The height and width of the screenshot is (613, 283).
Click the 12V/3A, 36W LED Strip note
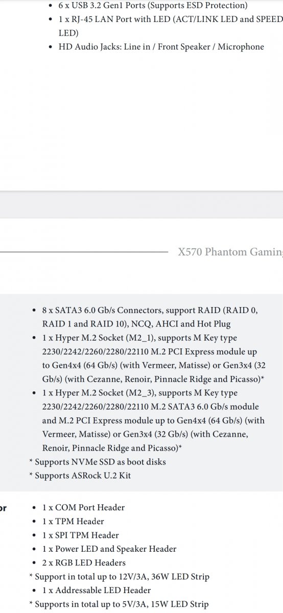(x=119, y=577)
